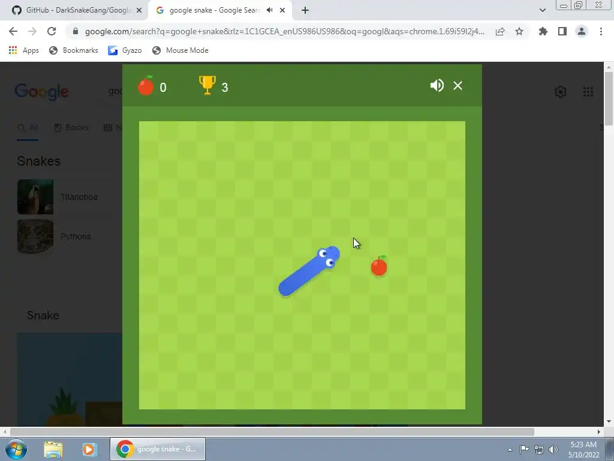
Task: Click the address bar URL
Action: (285, 31)
